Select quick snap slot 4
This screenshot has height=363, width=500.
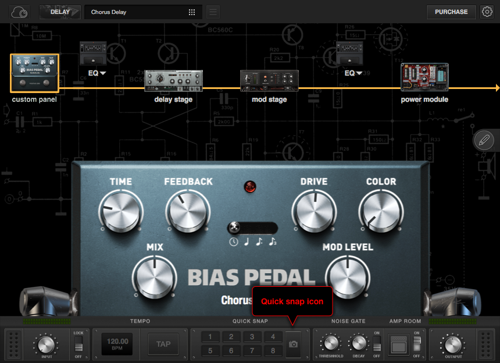pyautogui.click(x=273, y=337)
